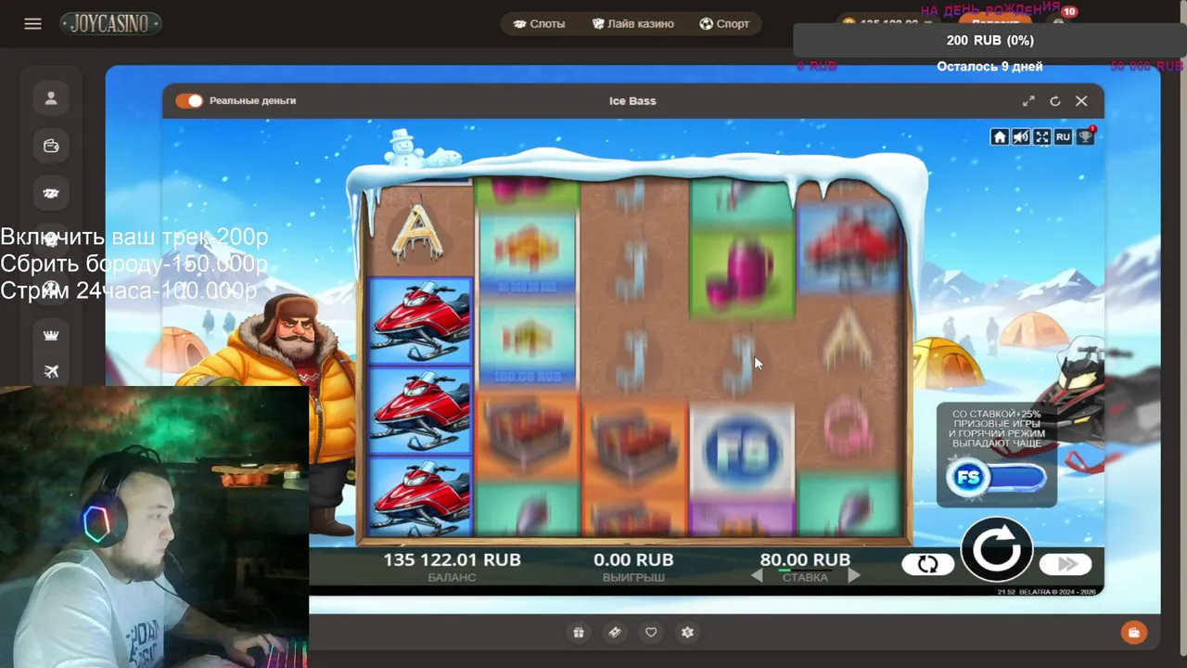Screen dimensions: 1187x668
Task: Click the 135 122.01 RUB balance
Action: pyautogui.click(x=452, y=559)
